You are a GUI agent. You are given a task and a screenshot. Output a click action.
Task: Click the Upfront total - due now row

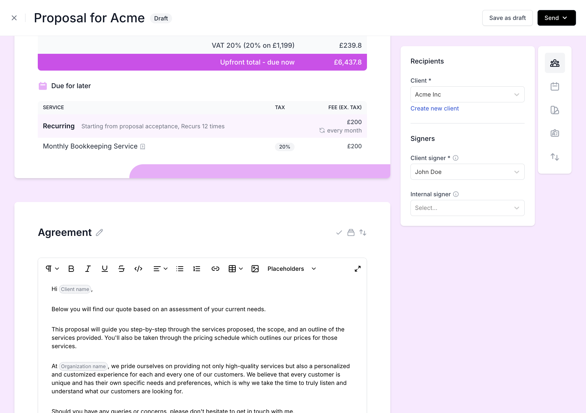(x=202, y=62)
